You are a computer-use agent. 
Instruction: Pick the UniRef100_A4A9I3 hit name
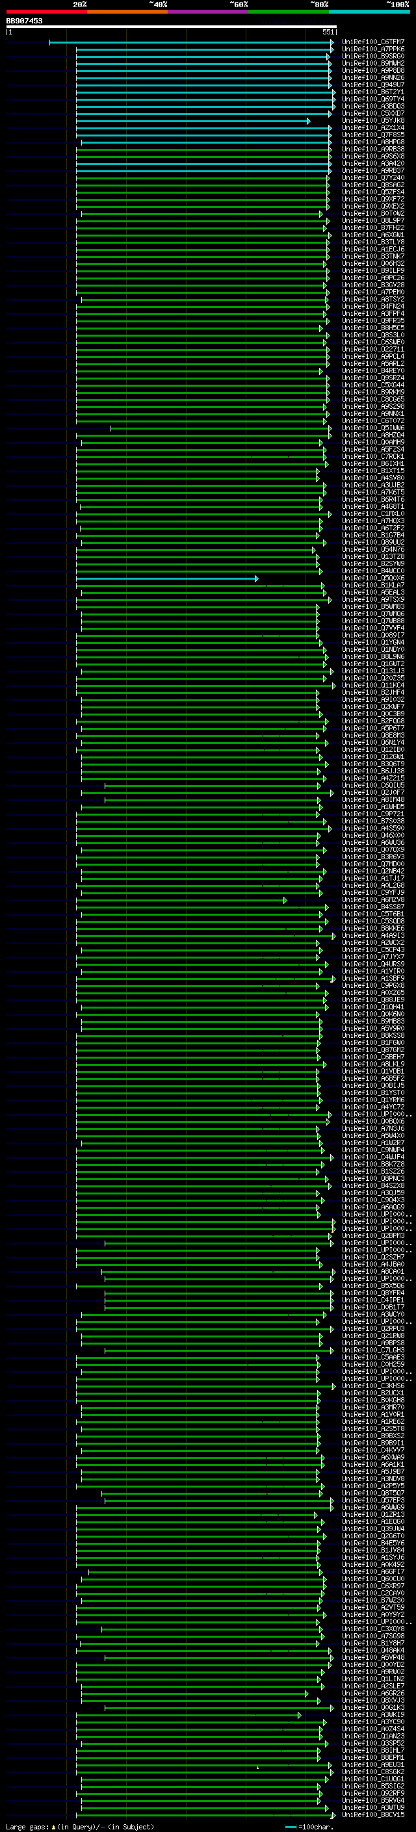tap(373, 935)
